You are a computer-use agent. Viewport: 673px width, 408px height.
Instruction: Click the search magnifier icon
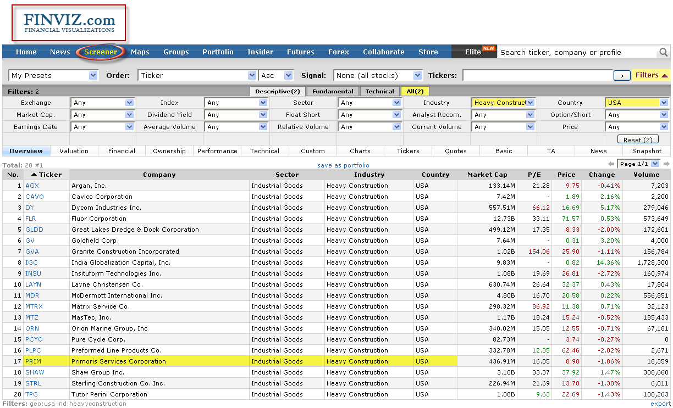(x=664, y=52)
